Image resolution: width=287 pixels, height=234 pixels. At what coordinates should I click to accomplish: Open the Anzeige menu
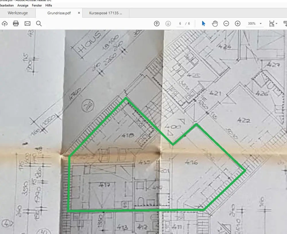pos(23,5)
